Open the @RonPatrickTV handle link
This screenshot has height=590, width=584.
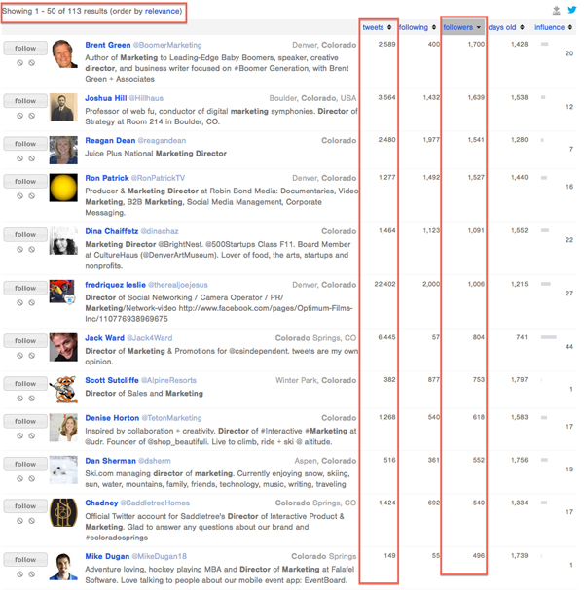(x=158, y=178)
